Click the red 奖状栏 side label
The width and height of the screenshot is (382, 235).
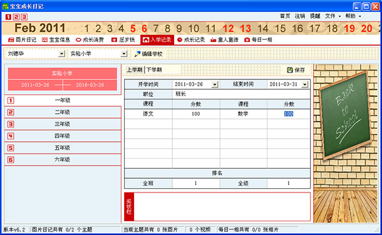[x=129, y=207]
